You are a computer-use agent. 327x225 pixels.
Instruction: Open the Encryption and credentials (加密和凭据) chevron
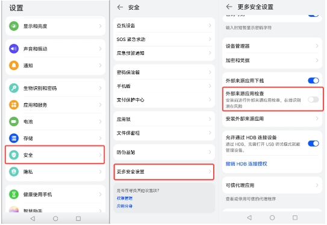(317, 60)
